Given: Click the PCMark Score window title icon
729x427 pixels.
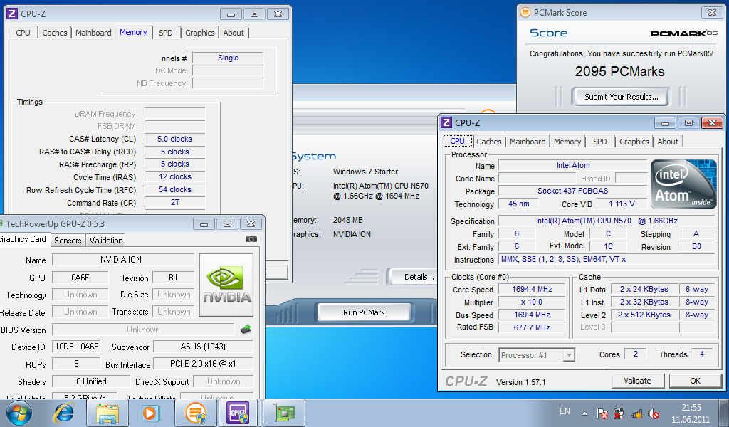Looking at the screenshot, I should [x=525, y=13].
